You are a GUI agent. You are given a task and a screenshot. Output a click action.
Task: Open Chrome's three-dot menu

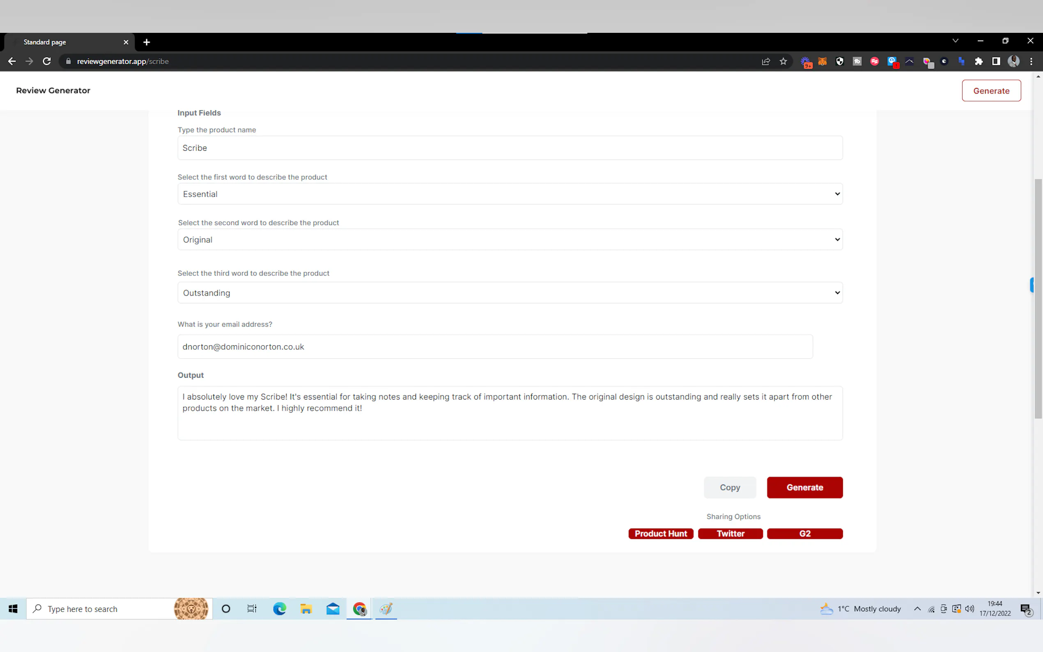(1031, 62)
